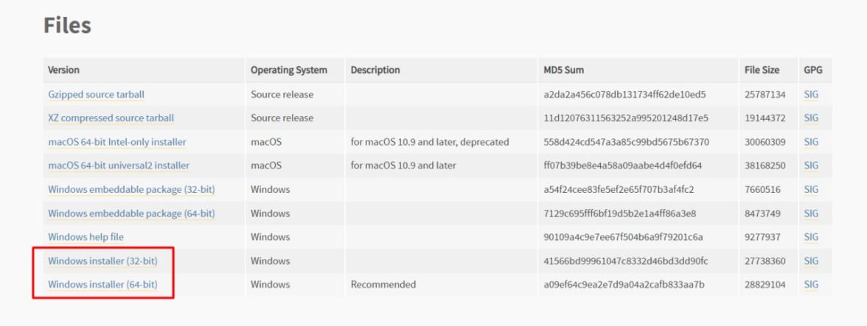The width and height of the screenshot is (867, 326).
Task: Open the Gzipped source tarball link
Action: click(96, 94)
